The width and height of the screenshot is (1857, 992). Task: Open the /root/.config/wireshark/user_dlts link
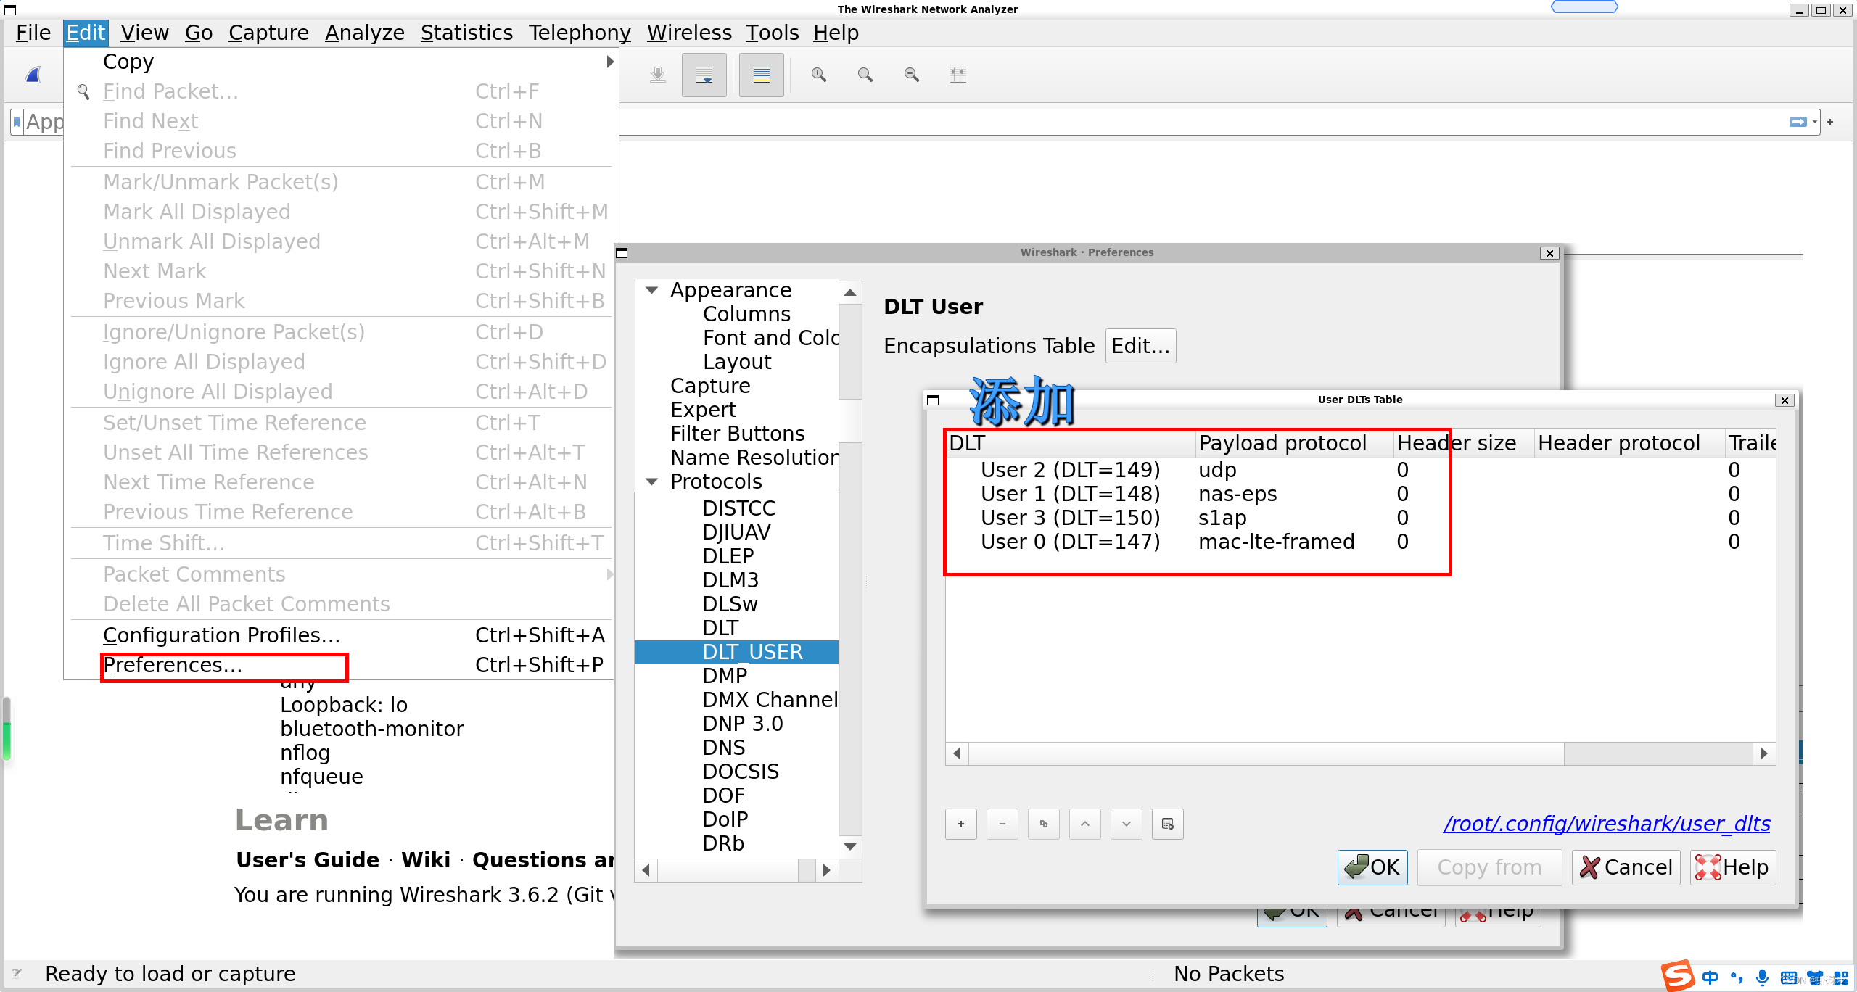coord(1607,824)
